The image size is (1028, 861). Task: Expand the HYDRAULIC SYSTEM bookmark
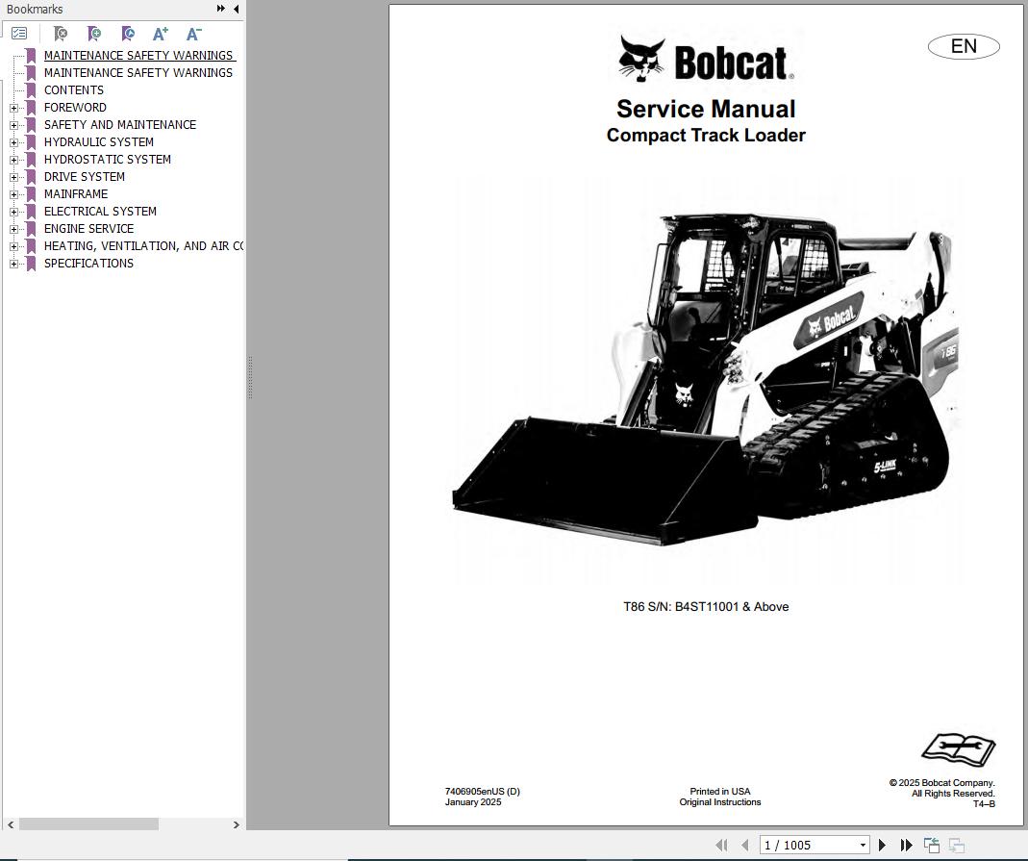click(13, 142)
